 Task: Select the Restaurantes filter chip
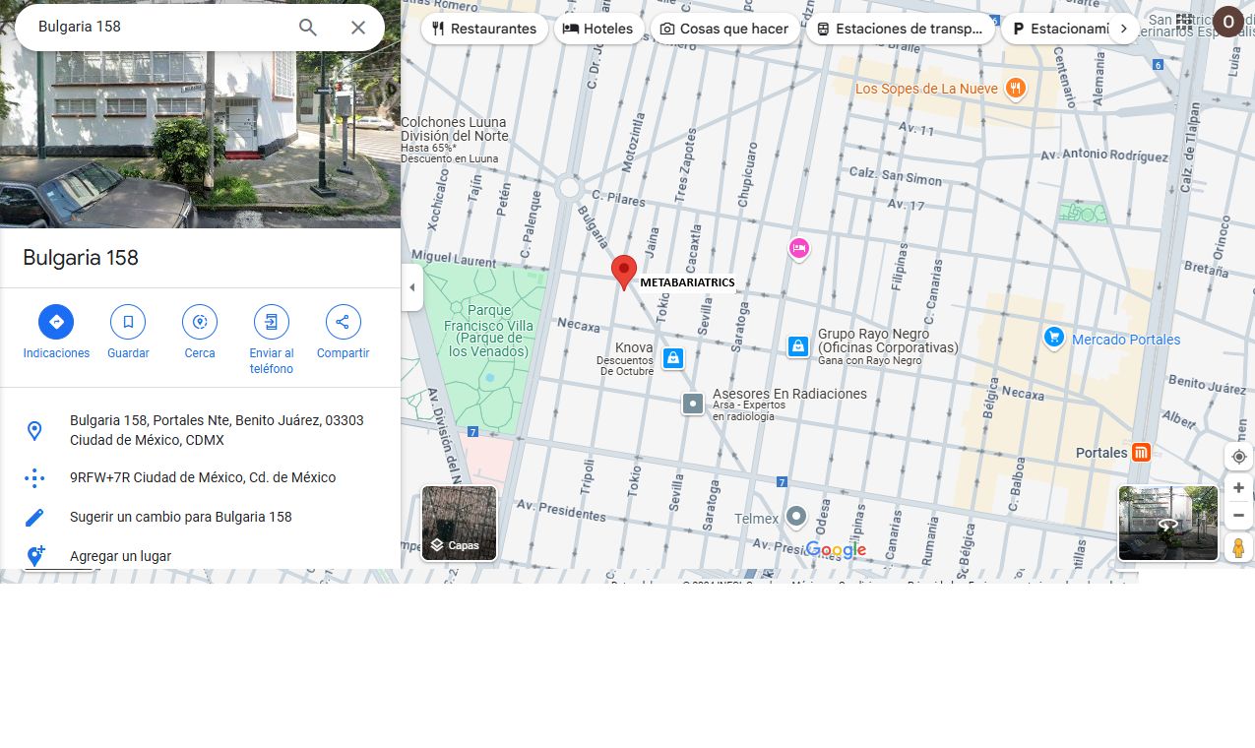[x=484, y=29]
